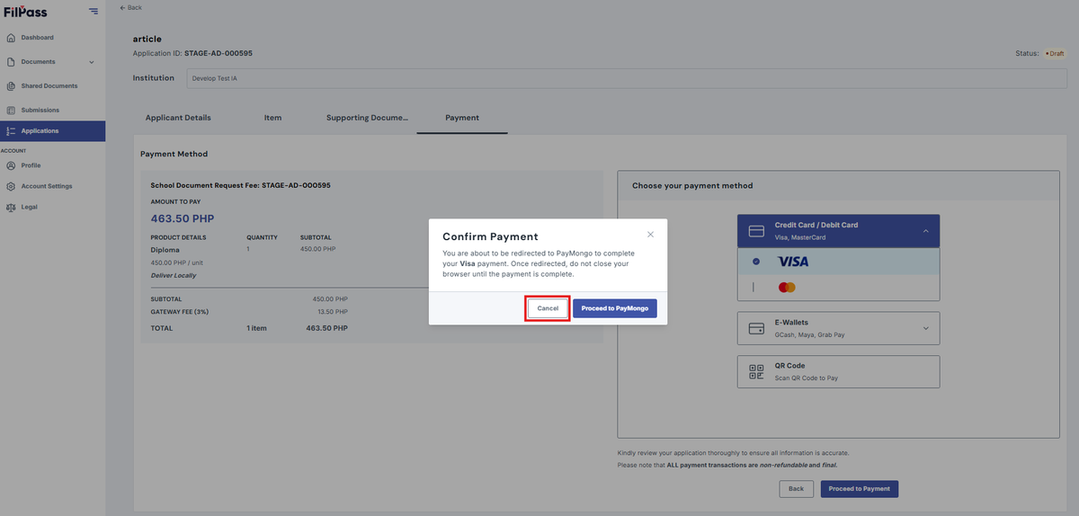Viewport: 1079px width, 516px height.
Task: Click the Dashboard home icon in sidebar
Action: pos(11,38)
